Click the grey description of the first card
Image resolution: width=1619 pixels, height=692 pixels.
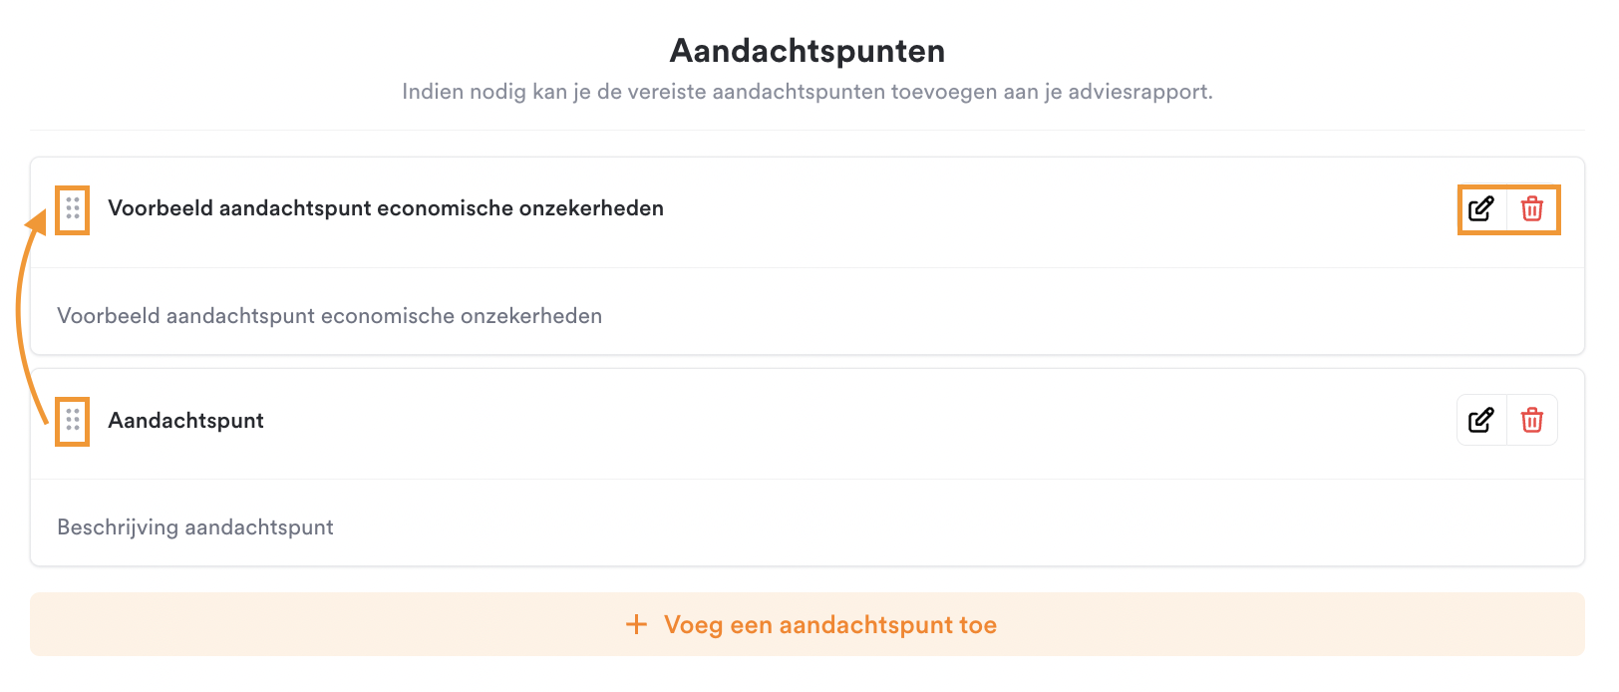point(329,316)
